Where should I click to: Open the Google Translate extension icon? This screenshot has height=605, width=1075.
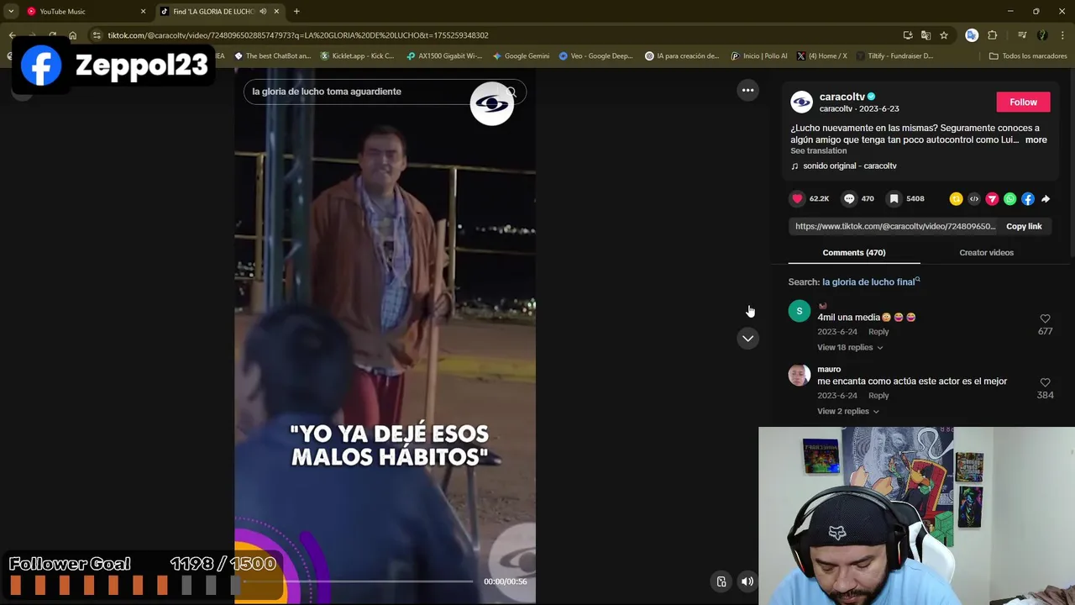click(972, 35)
